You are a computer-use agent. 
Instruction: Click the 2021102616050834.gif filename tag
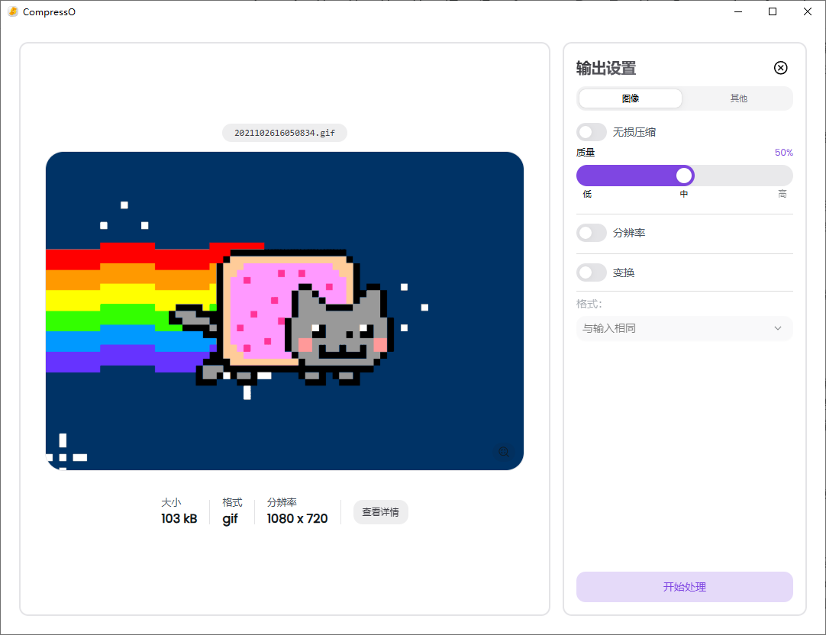tap(285, 132)
